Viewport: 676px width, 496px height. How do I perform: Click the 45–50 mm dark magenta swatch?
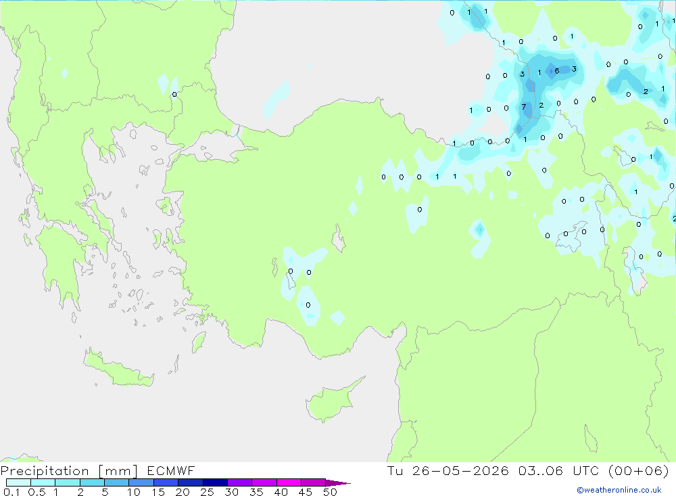pos(314,482)
